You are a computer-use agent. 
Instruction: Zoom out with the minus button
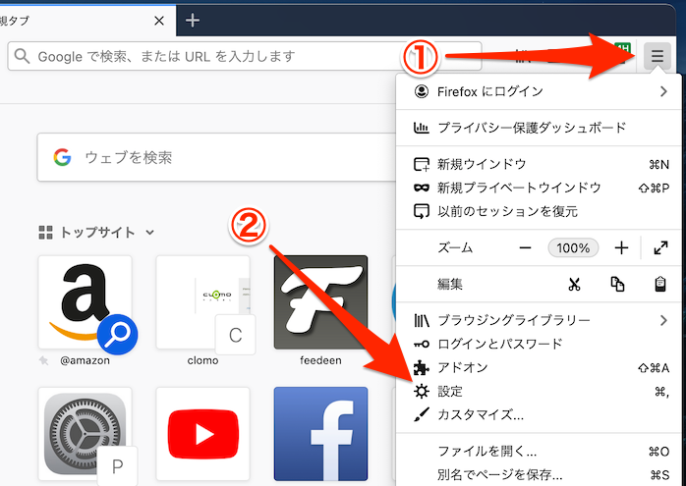(525, 248)
